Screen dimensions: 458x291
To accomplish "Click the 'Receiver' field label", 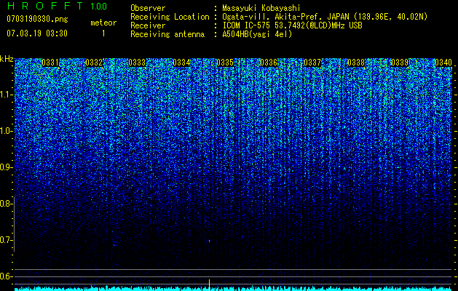I will [x=148, y=25].
